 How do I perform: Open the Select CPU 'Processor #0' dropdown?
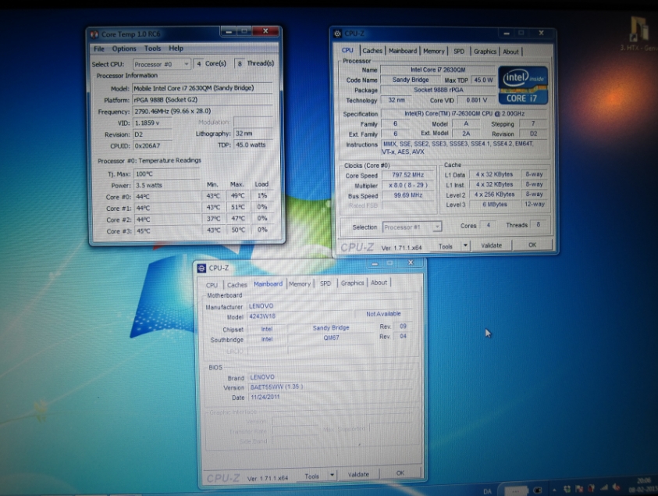click(162, 64)
